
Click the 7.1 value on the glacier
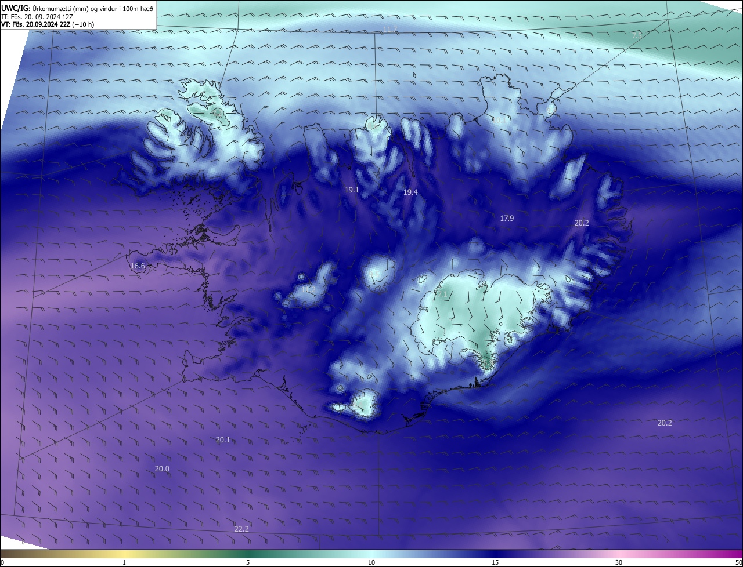pos(442,295)
